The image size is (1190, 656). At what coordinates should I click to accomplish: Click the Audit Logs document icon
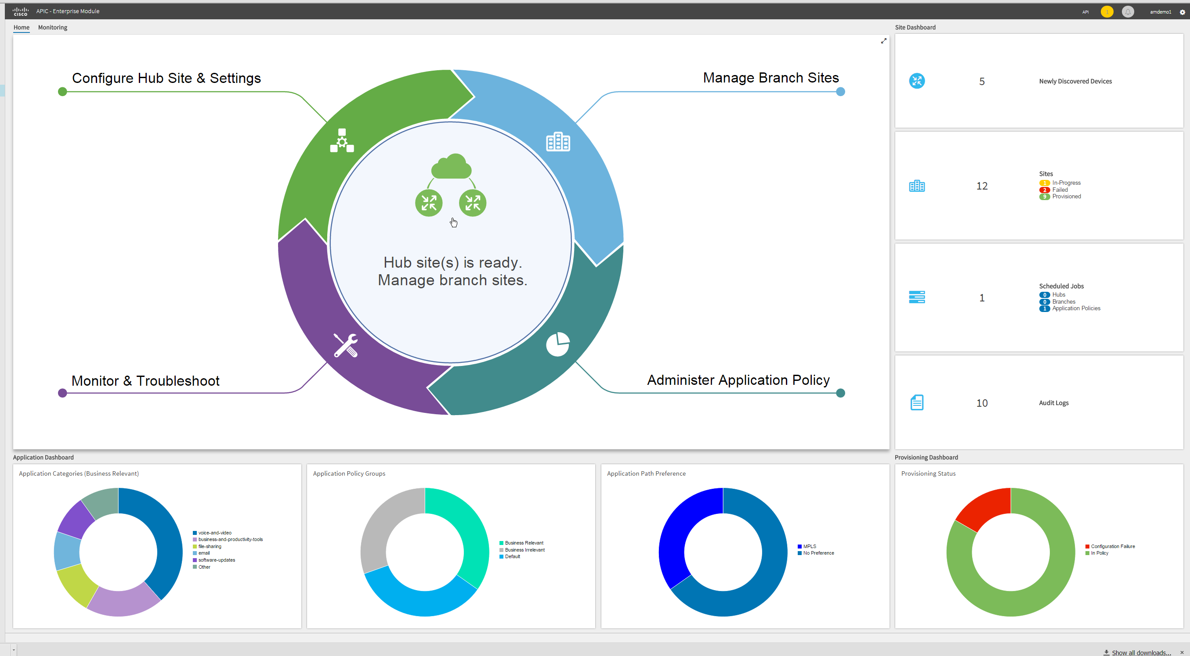click(x=916, y=402)
